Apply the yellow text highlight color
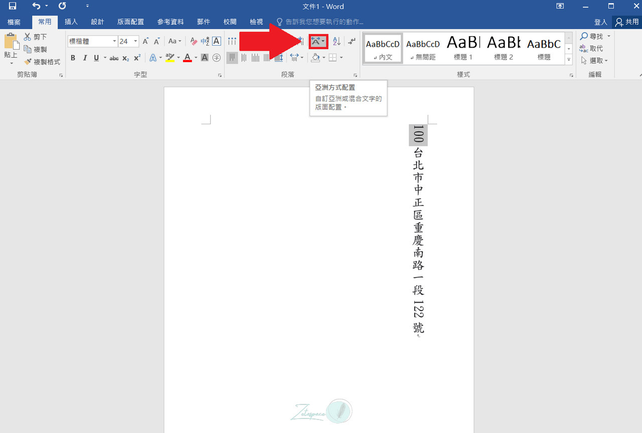Viewport: 642px width, 433px height. tap(170, 58)
